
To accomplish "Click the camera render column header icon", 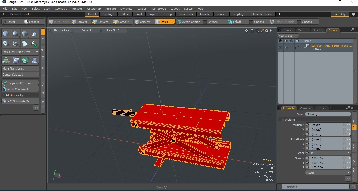I will click(286, 41).
